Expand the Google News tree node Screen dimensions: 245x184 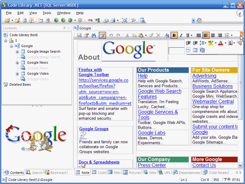point(17,63)
